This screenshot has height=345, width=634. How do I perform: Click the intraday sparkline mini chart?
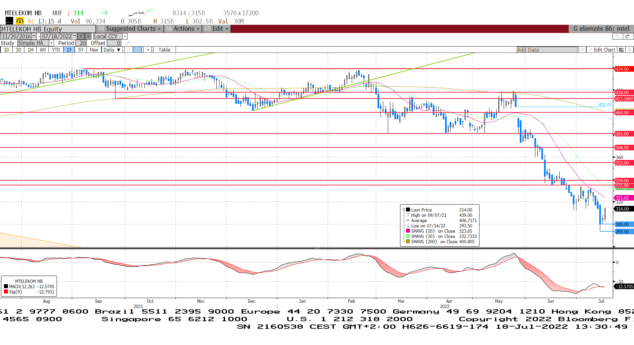click(141, 13)
